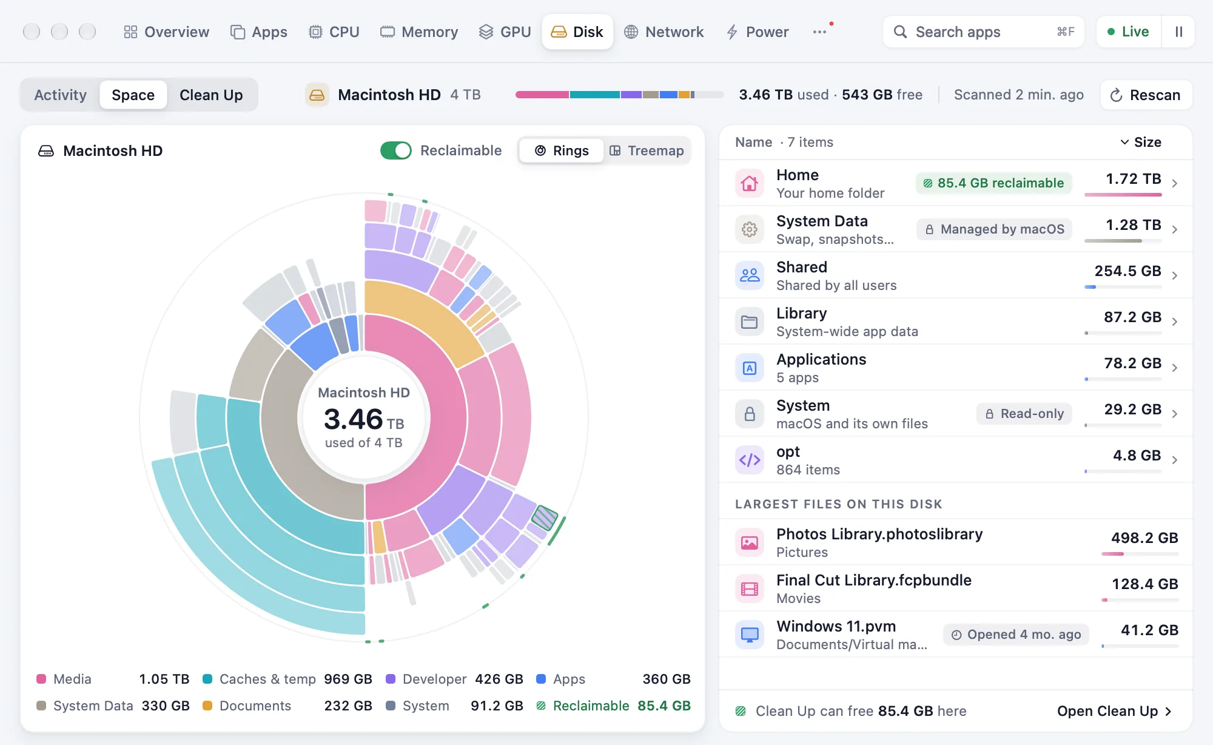This screenshot has height=745, width=1213.
Task: Expand the System row chevron
Action: coord(1175,414)
